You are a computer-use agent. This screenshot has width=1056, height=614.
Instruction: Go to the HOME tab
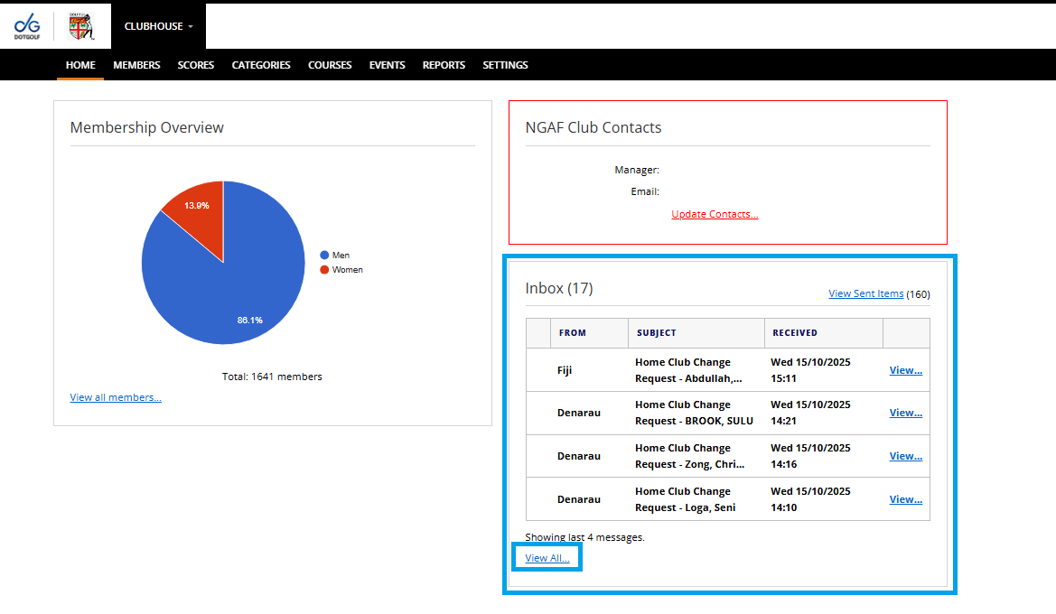(x=80, y=65)
